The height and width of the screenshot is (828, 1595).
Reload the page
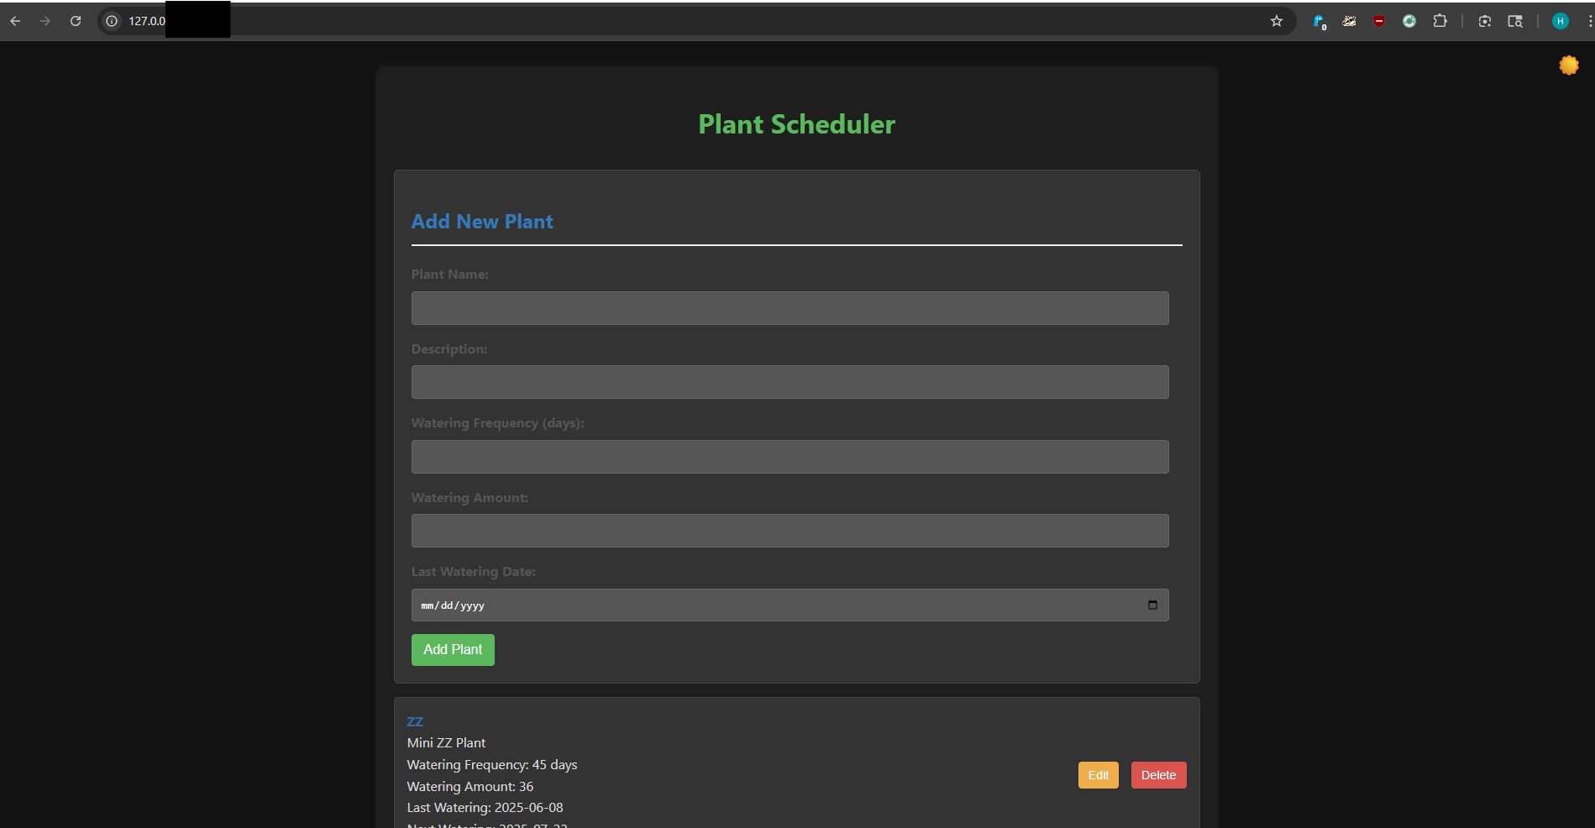(x=76, y=21)
